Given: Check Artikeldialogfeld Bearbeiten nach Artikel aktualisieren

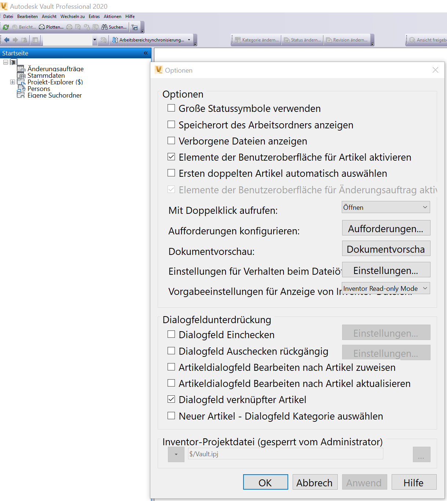Looking at the screenshot, I should point(171,383).
